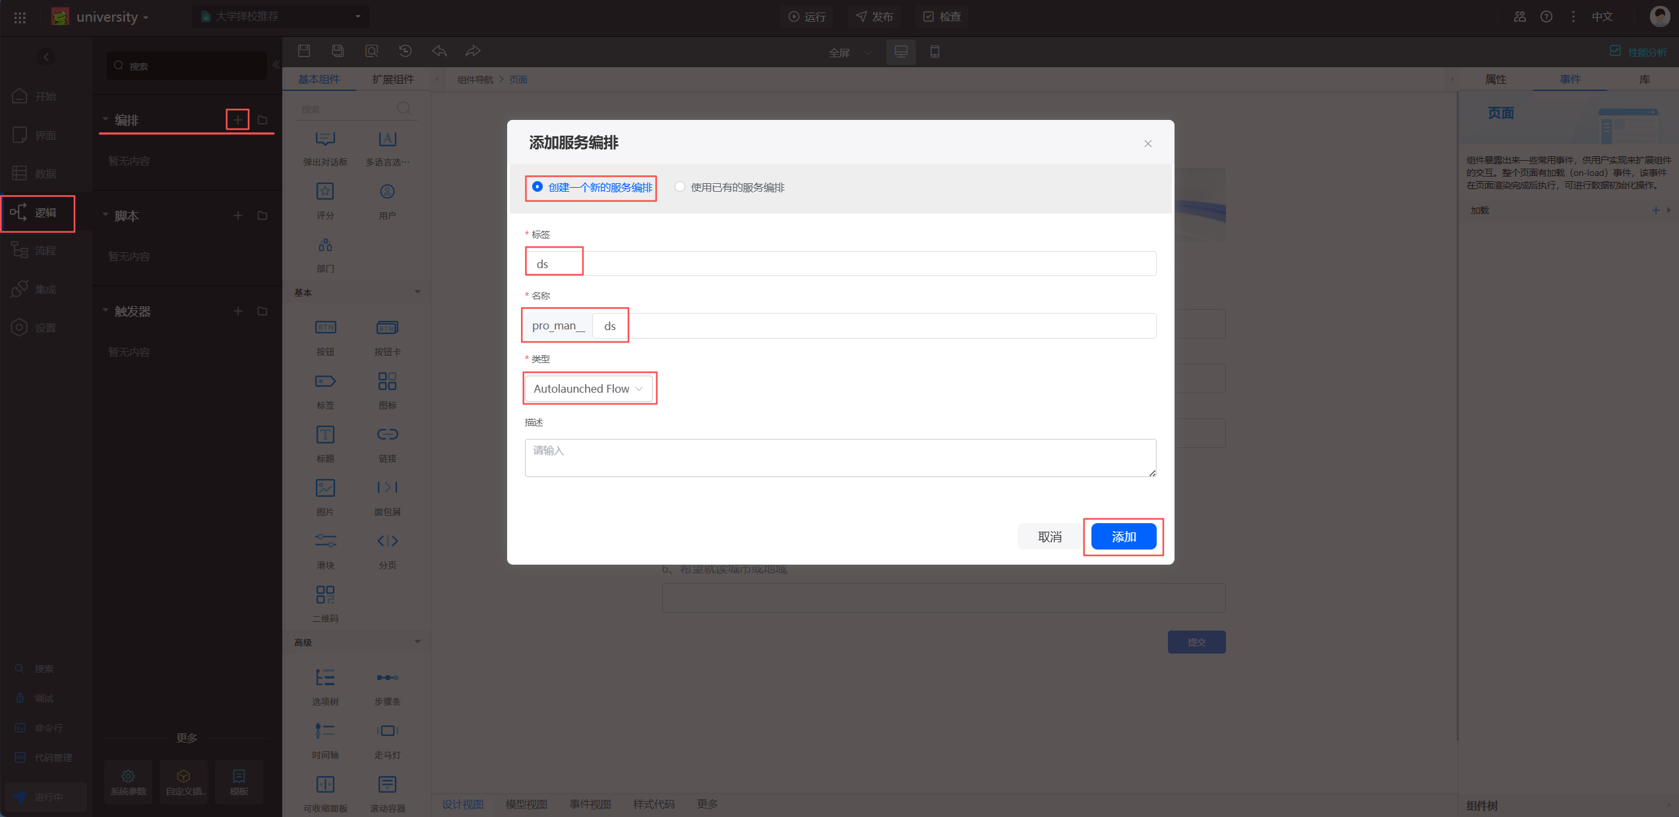Screen dimensions: 1679x817
Task: Click the add icon next to 脚本
Action: [237, 215]
